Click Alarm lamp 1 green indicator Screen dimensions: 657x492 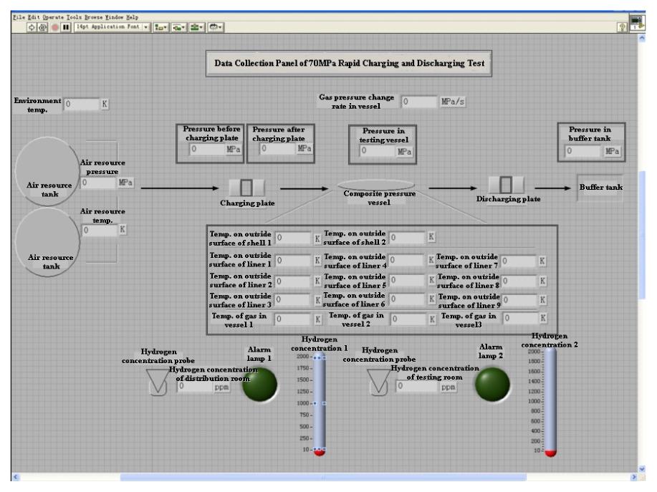259,384
